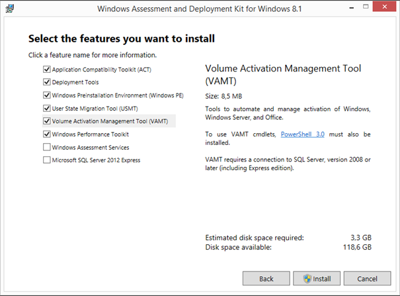This screenshot has width=400, height=296.
Task: Start setup with the Install button
Action: (317, 278)
